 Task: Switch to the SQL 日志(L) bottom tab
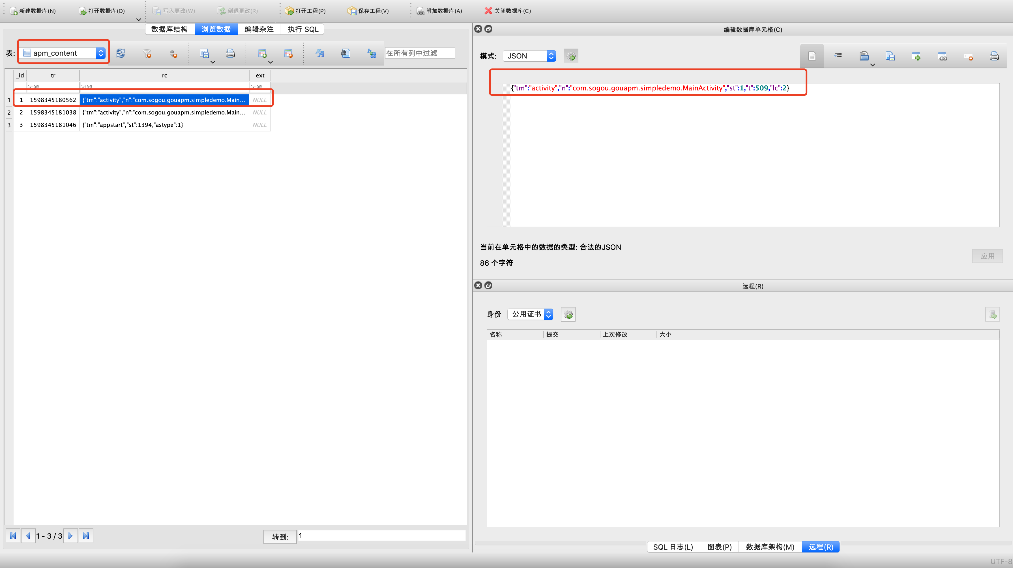click(x=673, y=547)
